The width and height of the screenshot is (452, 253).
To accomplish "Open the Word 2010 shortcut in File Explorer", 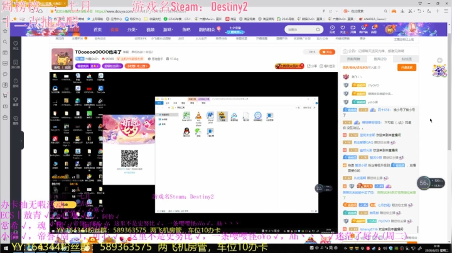I will pyautogui.click(x=210, y=118).
